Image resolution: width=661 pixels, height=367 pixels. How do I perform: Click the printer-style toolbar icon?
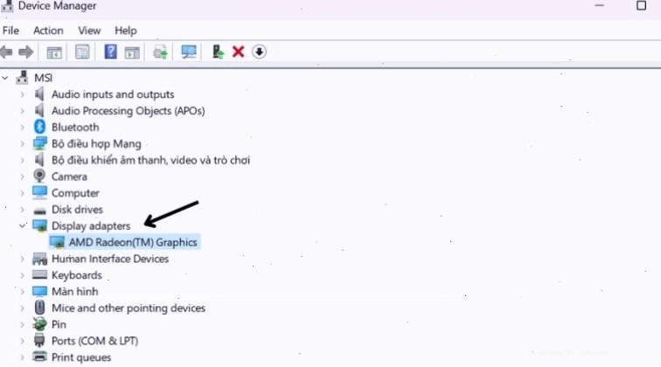160,52
